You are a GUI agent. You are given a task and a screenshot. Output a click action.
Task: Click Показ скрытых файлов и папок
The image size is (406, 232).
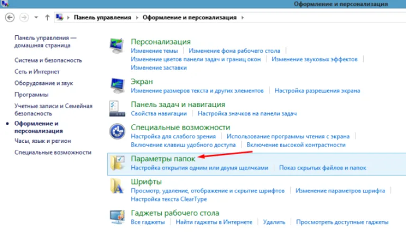tap(322, 168)
